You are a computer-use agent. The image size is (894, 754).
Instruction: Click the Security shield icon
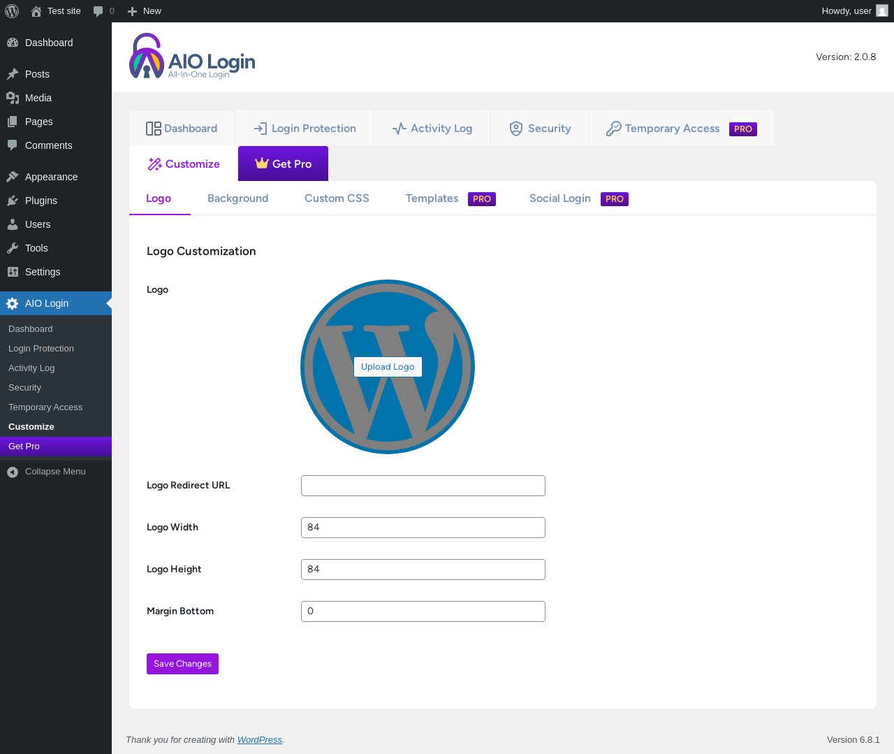coord(516,129)
